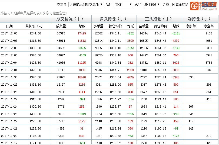Select the date cell 2017-12-07

pyautogui.click(x=9, y=41)
